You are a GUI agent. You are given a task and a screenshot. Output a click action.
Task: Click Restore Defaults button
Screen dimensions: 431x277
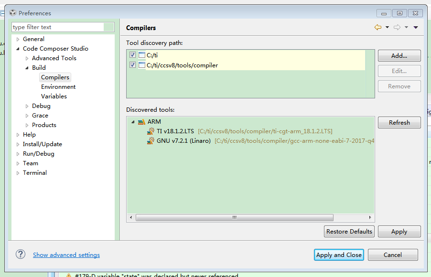pyautogui.click(x=349, y=231)
